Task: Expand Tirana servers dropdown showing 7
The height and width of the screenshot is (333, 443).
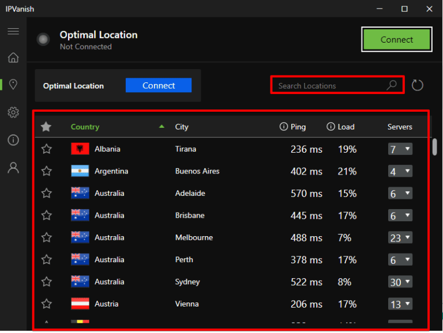Action: point(400,149)
